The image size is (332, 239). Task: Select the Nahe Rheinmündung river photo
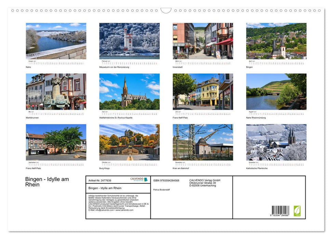pos(276,92)
